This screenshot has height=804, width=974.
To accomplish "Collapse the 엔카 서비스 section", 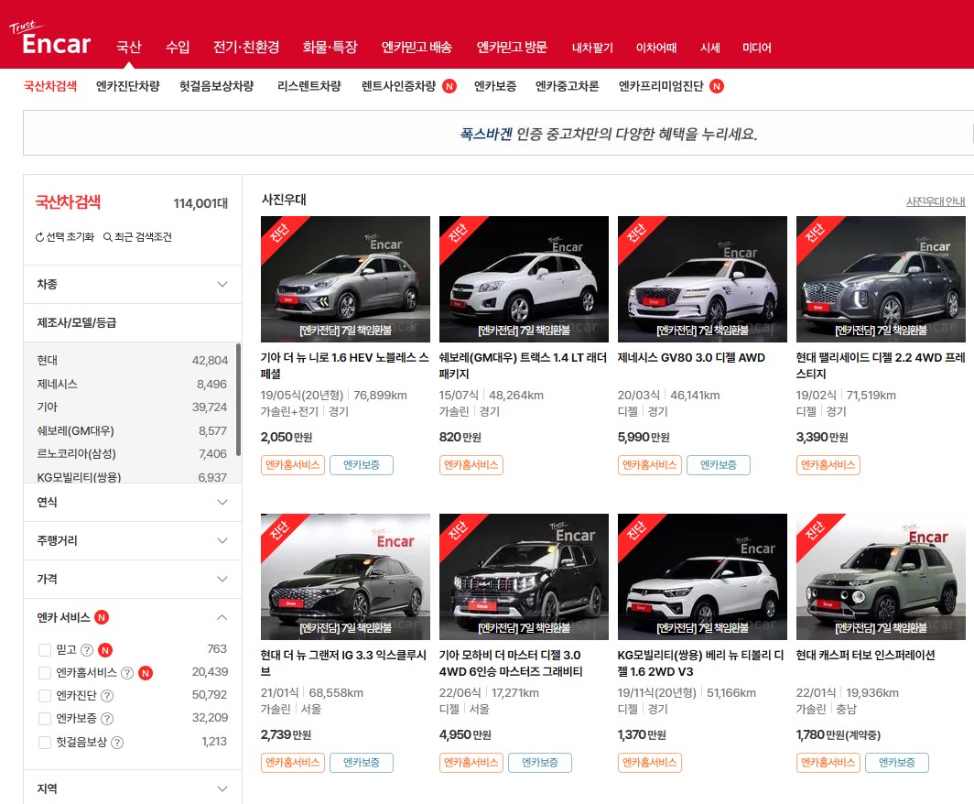I will 222,617.
